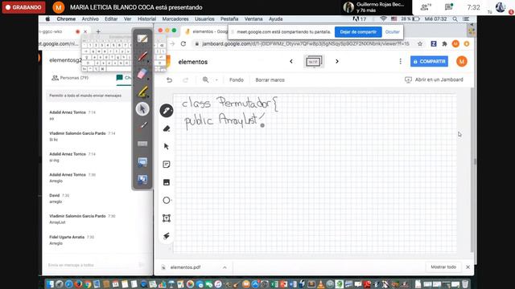515x289 pixels.
Task: Click the Wi-Fi status icon
Action: point(383,19)
